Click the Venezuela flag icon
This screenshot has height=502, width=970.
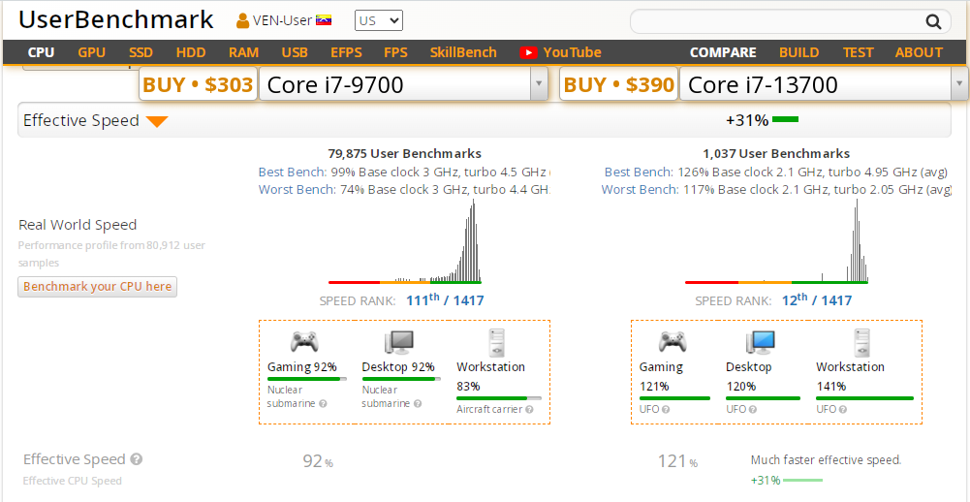point(325,20)
